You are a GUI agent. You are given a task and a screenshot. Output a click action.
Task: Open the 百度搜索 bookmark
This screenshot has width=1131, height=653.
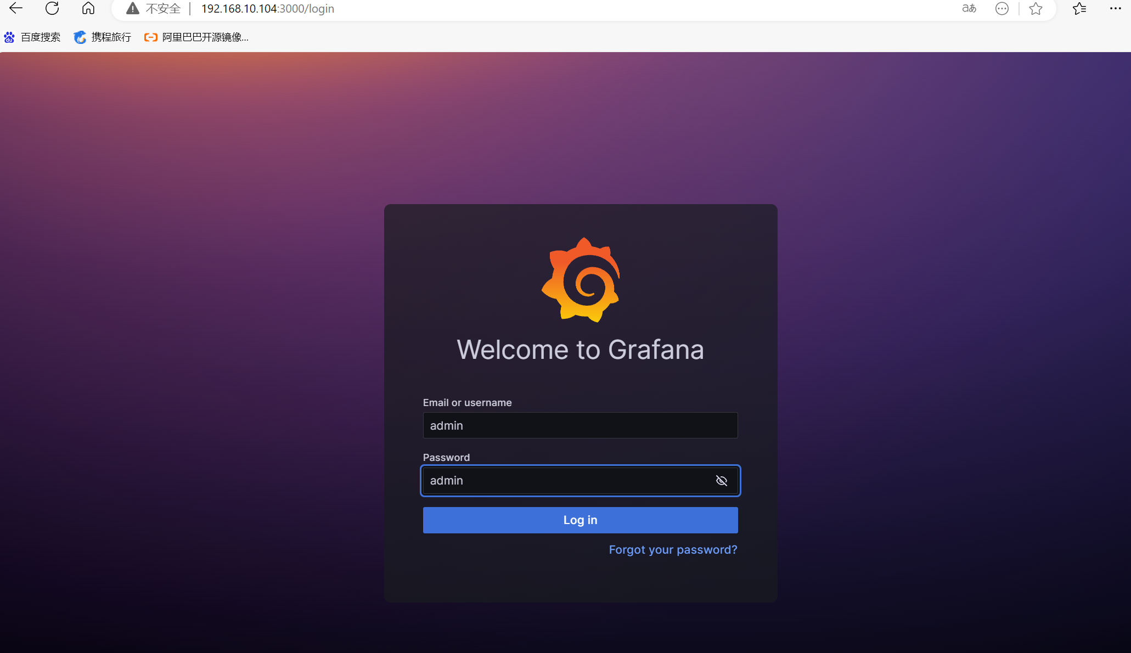(32, 37)
